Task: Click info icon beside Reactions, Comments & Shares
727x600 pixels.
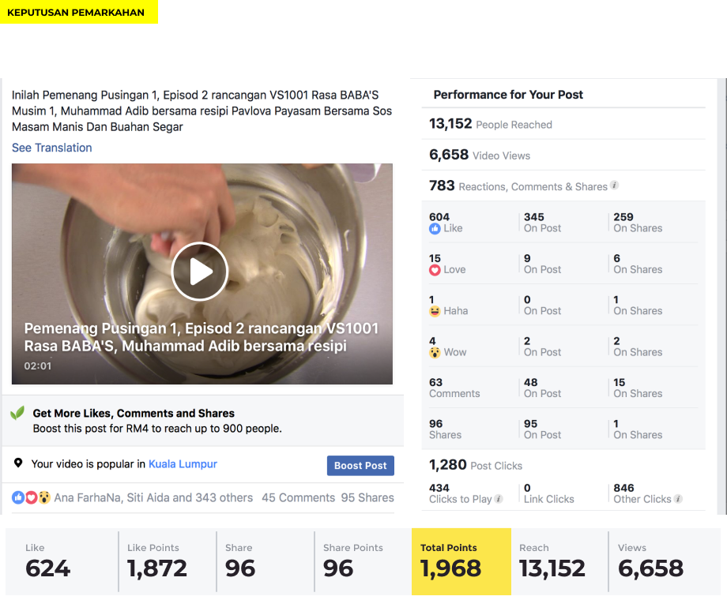Action: 614,186
